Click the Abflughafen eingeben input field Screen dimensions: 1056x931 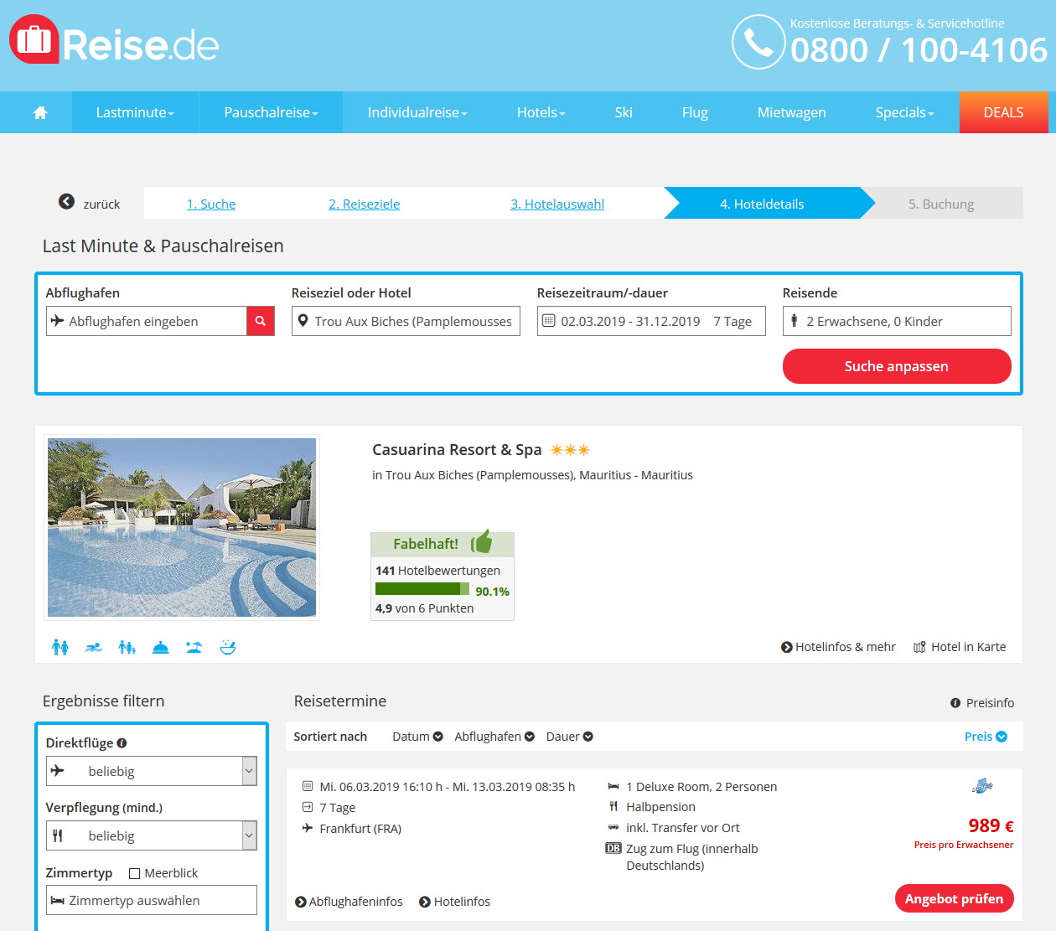point(147,321)
